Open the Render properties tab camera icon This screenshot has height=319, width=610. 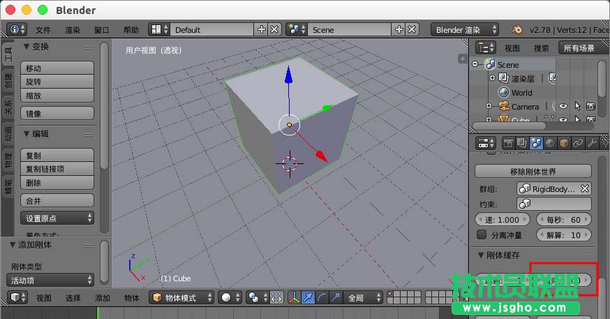(x=508, y=143)
